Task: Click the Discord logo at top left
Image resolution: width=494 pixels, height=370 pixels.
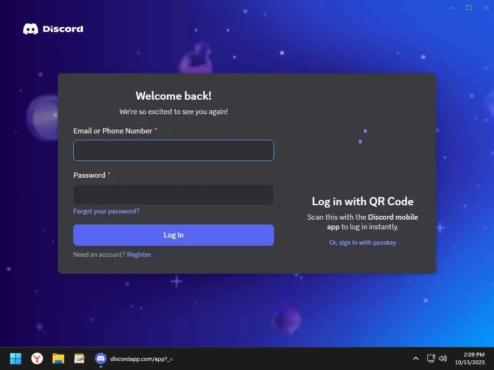Action: pyautogui.click(x=53, y=29)
